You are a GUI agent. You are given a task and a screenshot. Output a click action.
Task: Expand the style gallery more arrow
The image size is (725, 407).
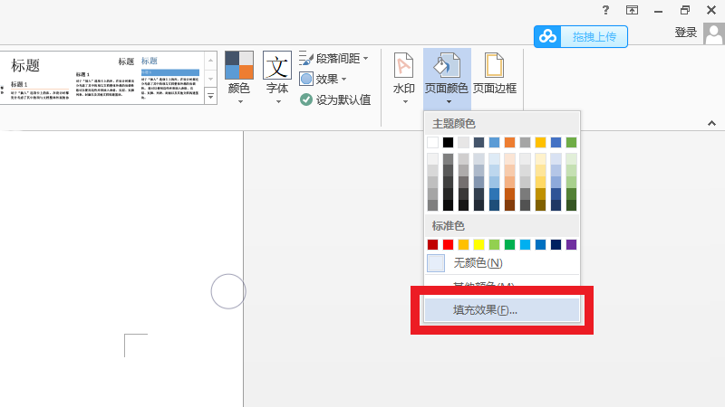coord(211,95)
